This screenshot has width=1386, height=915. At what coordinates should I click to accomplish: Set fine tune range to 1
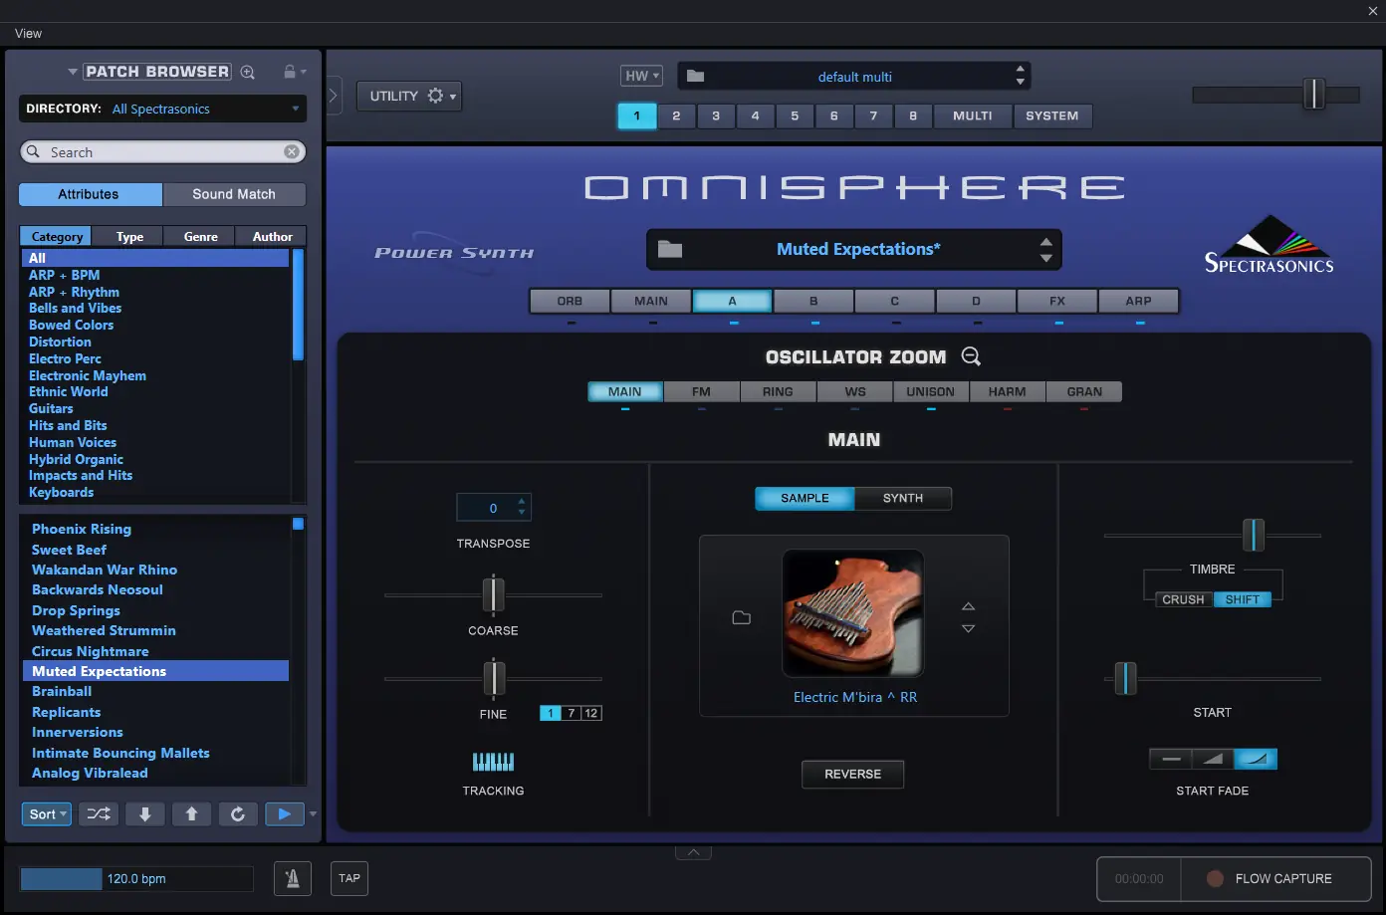pyautogui.click(x=551, y=713)
